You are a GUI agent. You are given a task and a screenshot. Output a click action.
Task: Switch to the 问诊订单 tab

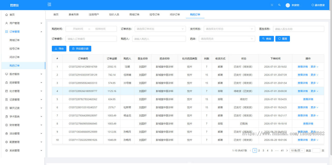[175, 14]
